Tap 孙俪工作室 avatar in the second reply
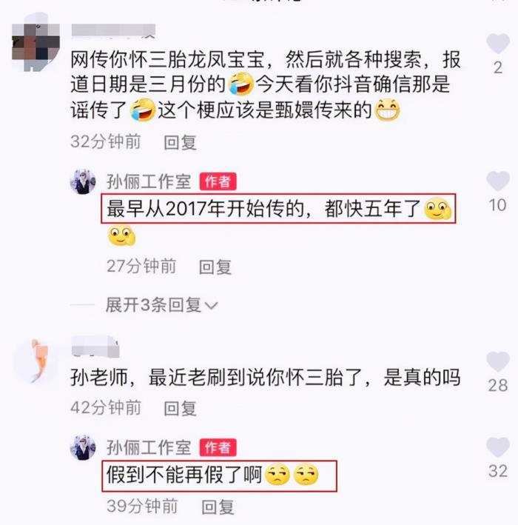This screenshot has height=525, width=518. click(83, 448)
